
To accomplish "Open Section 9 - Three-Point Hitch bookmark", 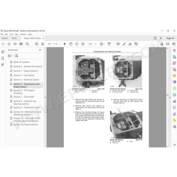I will click(27, 107).
